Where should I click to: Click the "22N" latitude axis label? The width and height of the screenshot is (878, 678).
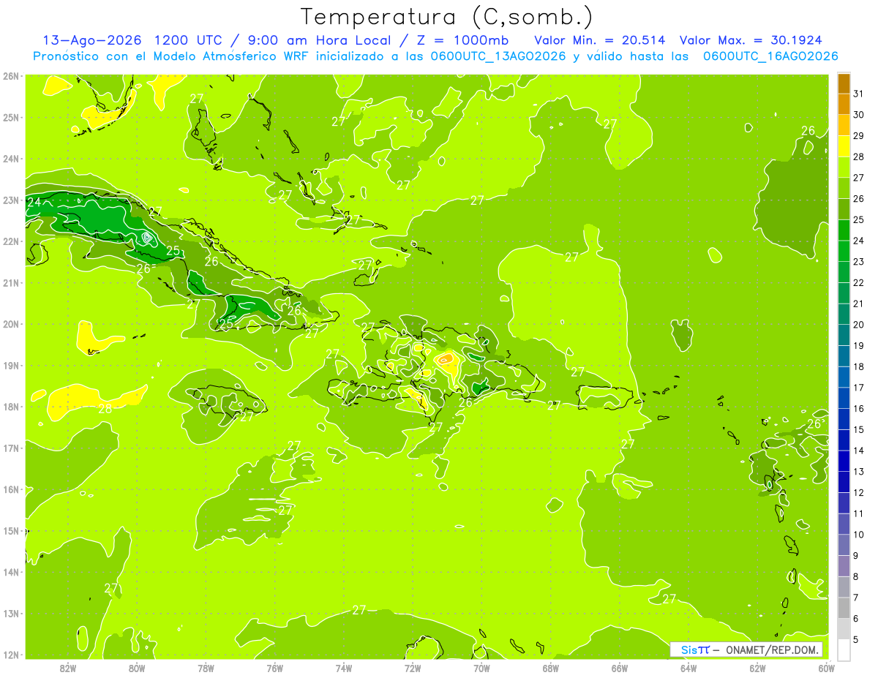point(10,241)
